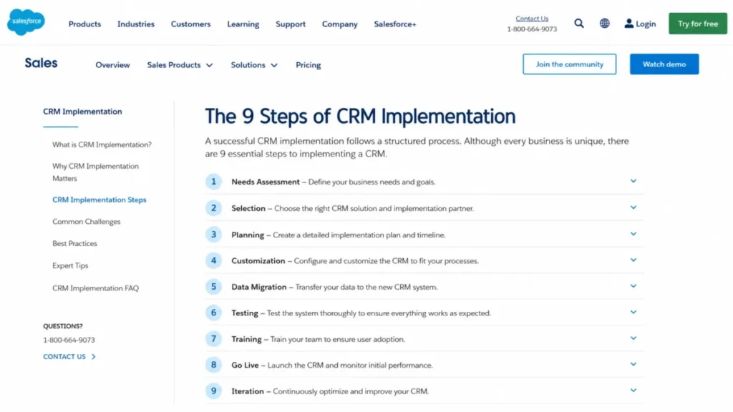This screenshot has height=412, width=733.
Task: Open Why CRM Implementation Matters sidebar link
Action: [95, 172]
